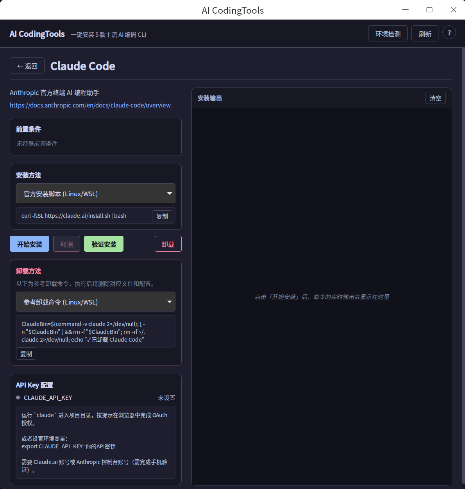Screen dimensions: 465x489
Task: Click 验证安装 to verify installation
Action: 104,244
